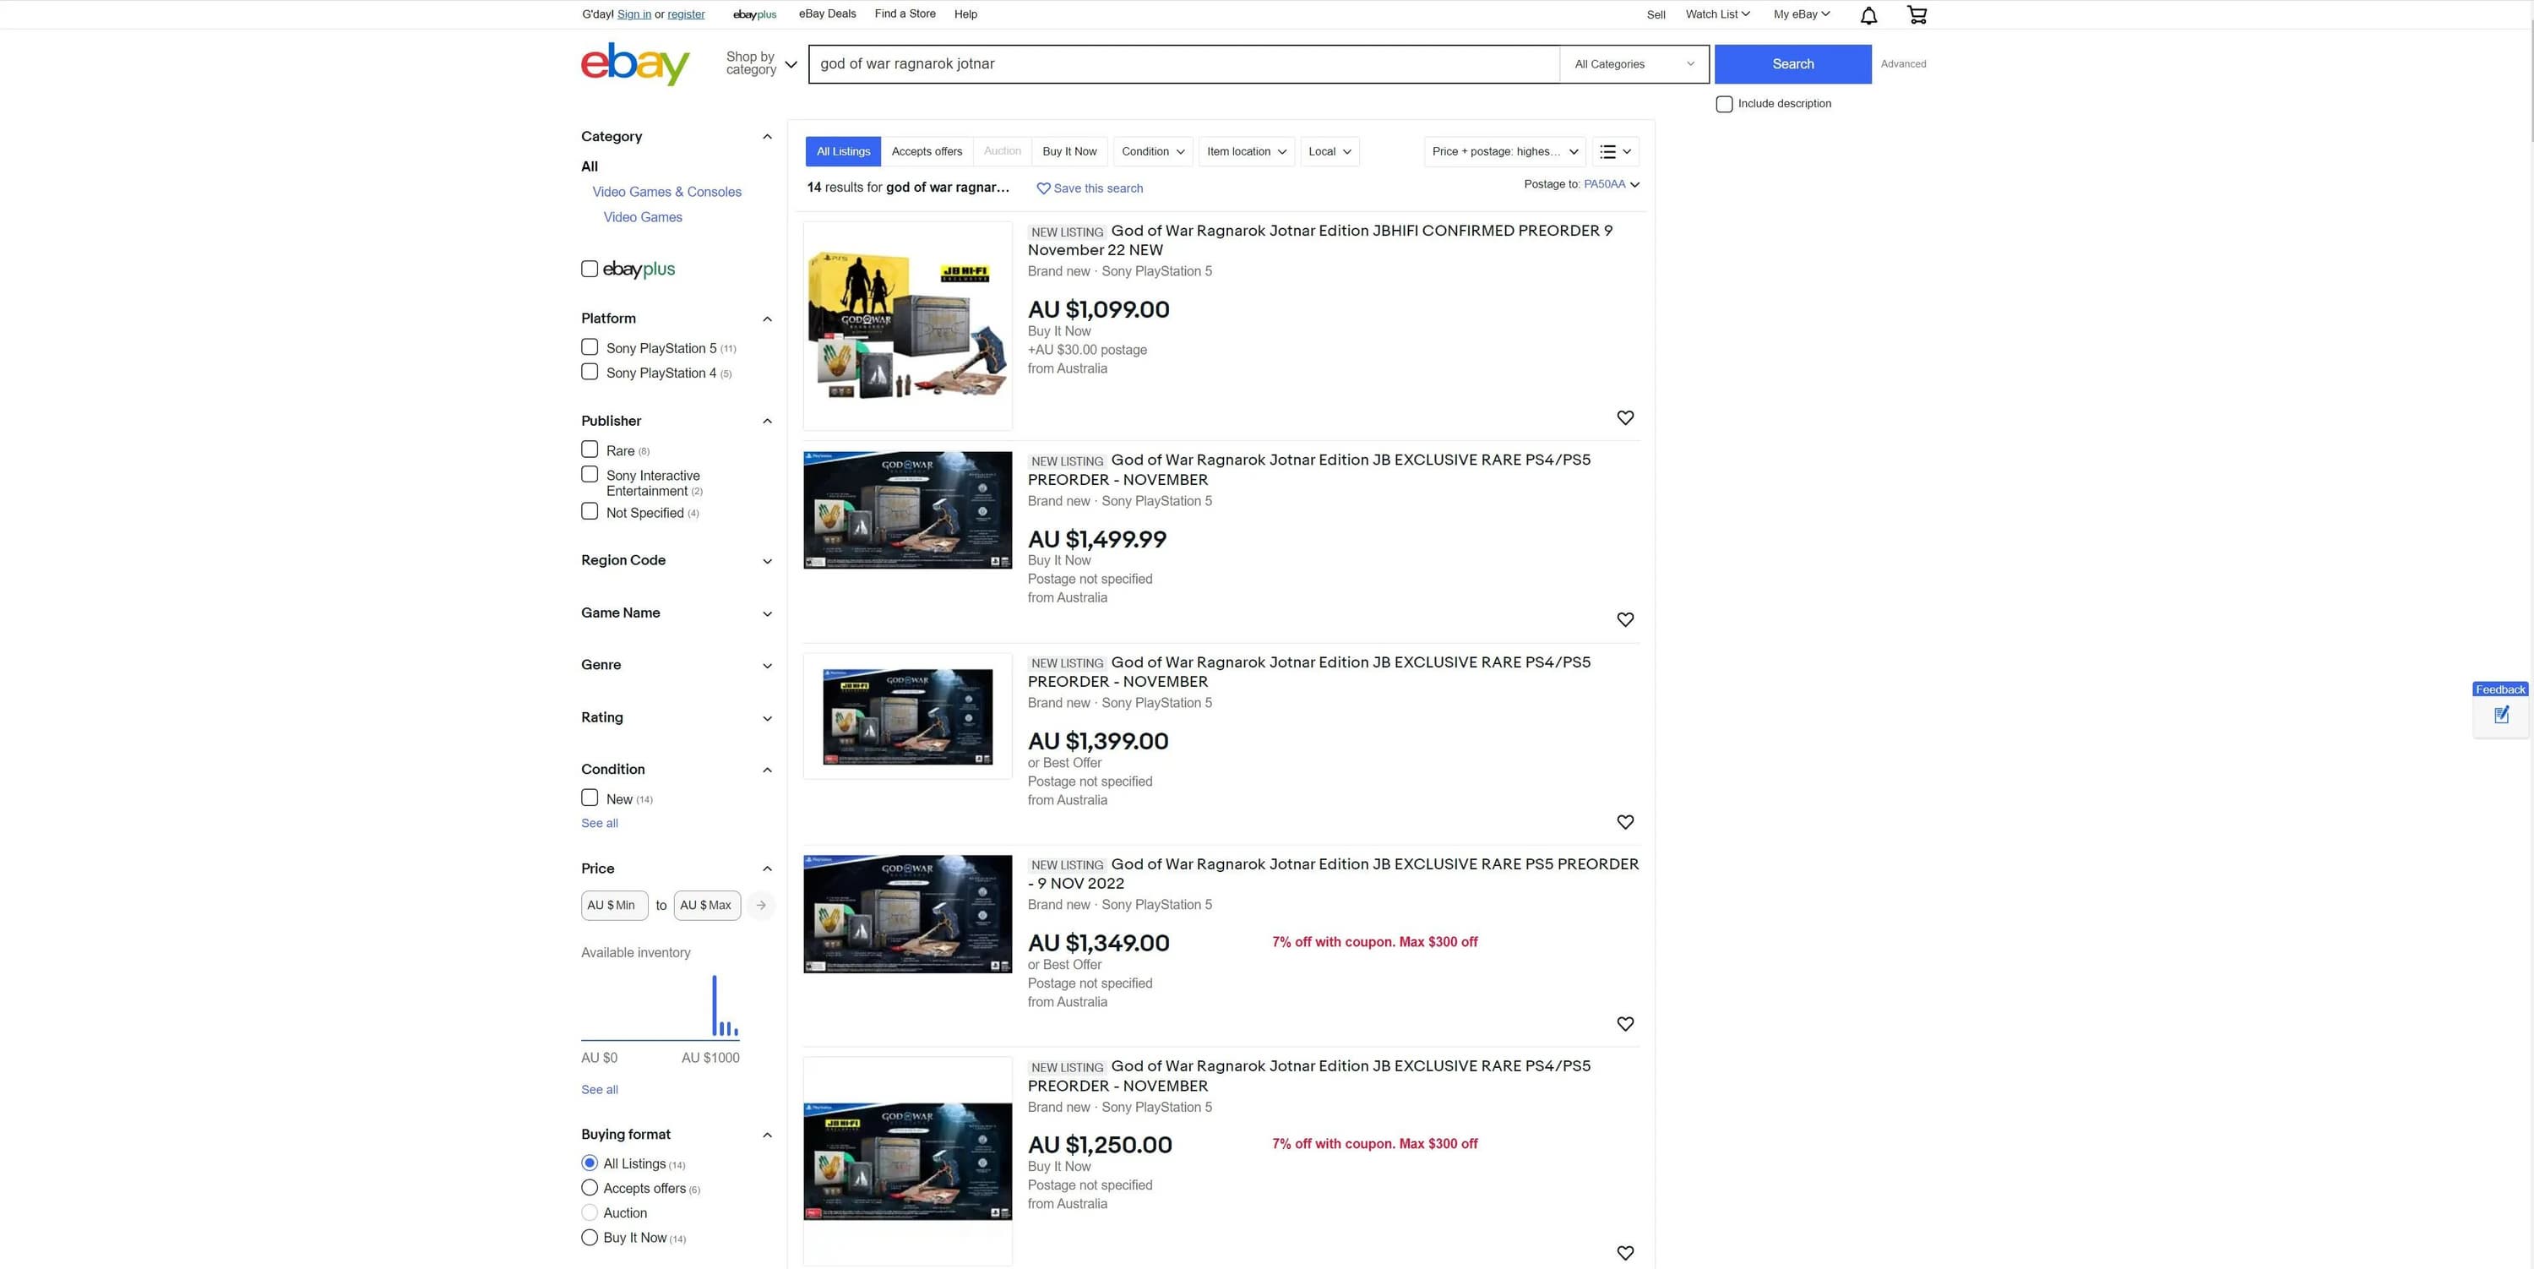Open the shopping cart icon

[x=1917, y=14]
